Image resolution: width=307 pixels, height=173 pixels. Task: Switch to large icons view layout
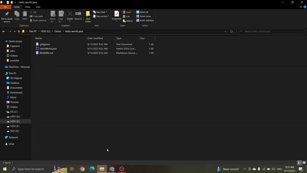click(x=304, y=162)
